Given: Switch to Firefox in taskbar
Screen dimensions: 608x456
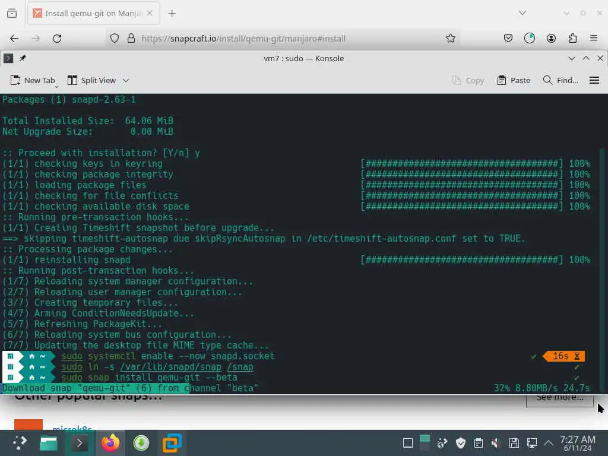Looking at the screenshot, I should [110, 443].
